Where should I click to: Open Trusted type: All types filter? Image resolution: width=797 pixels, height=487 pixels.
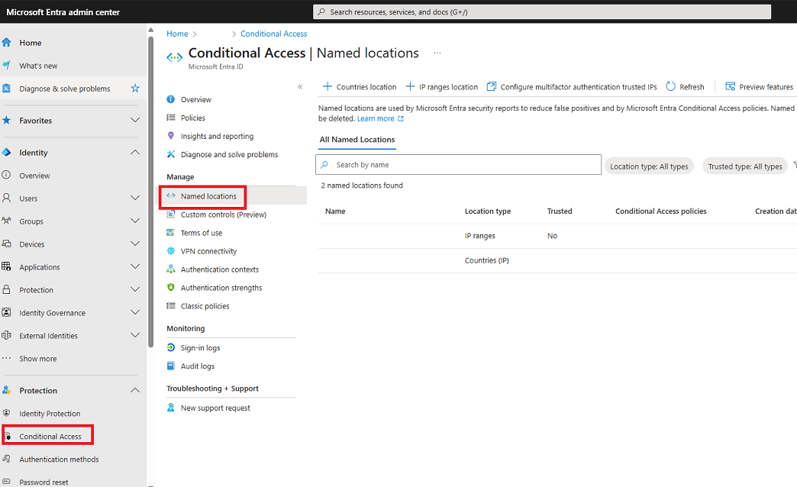pyautogui.click(x=745, y=166)
